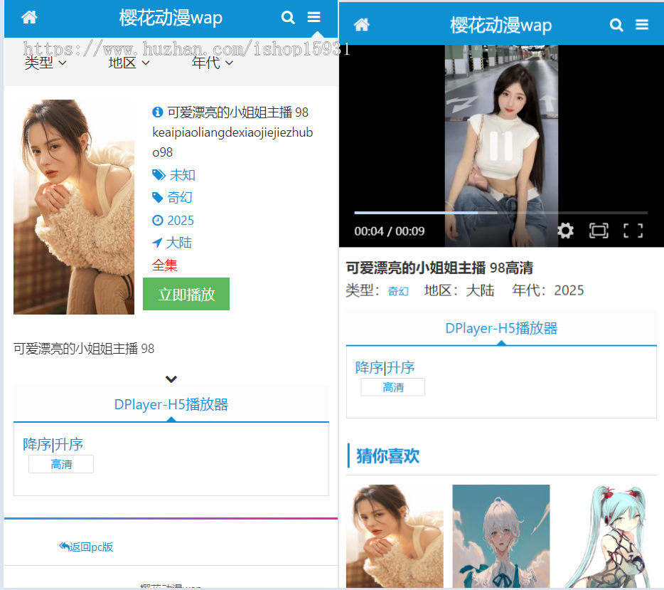This screenshot has width=664, height=590.
Task: Open search in the right page header
Action: tap(616, 25)
